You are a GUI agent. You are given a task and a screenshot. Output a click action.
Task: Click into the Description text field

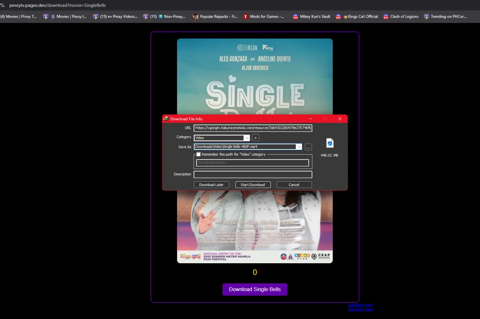tap(253, 174)
